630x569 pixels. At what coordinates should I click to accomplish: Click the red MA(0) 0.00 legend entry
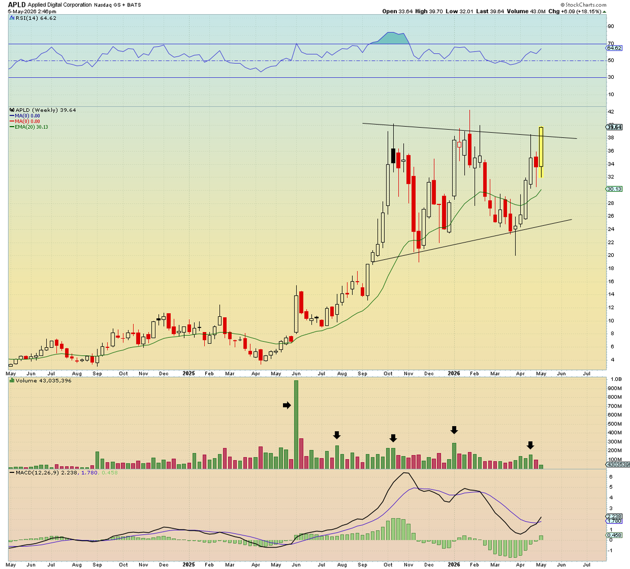tap(25, 121)
